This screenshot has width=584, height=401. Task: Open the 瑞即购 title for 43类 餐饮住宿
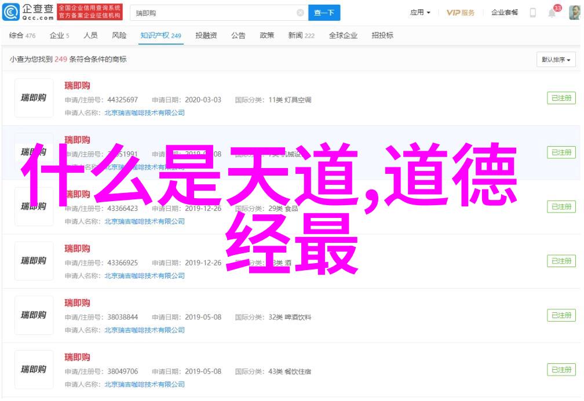pyautogui.click(x=77, y=358)
